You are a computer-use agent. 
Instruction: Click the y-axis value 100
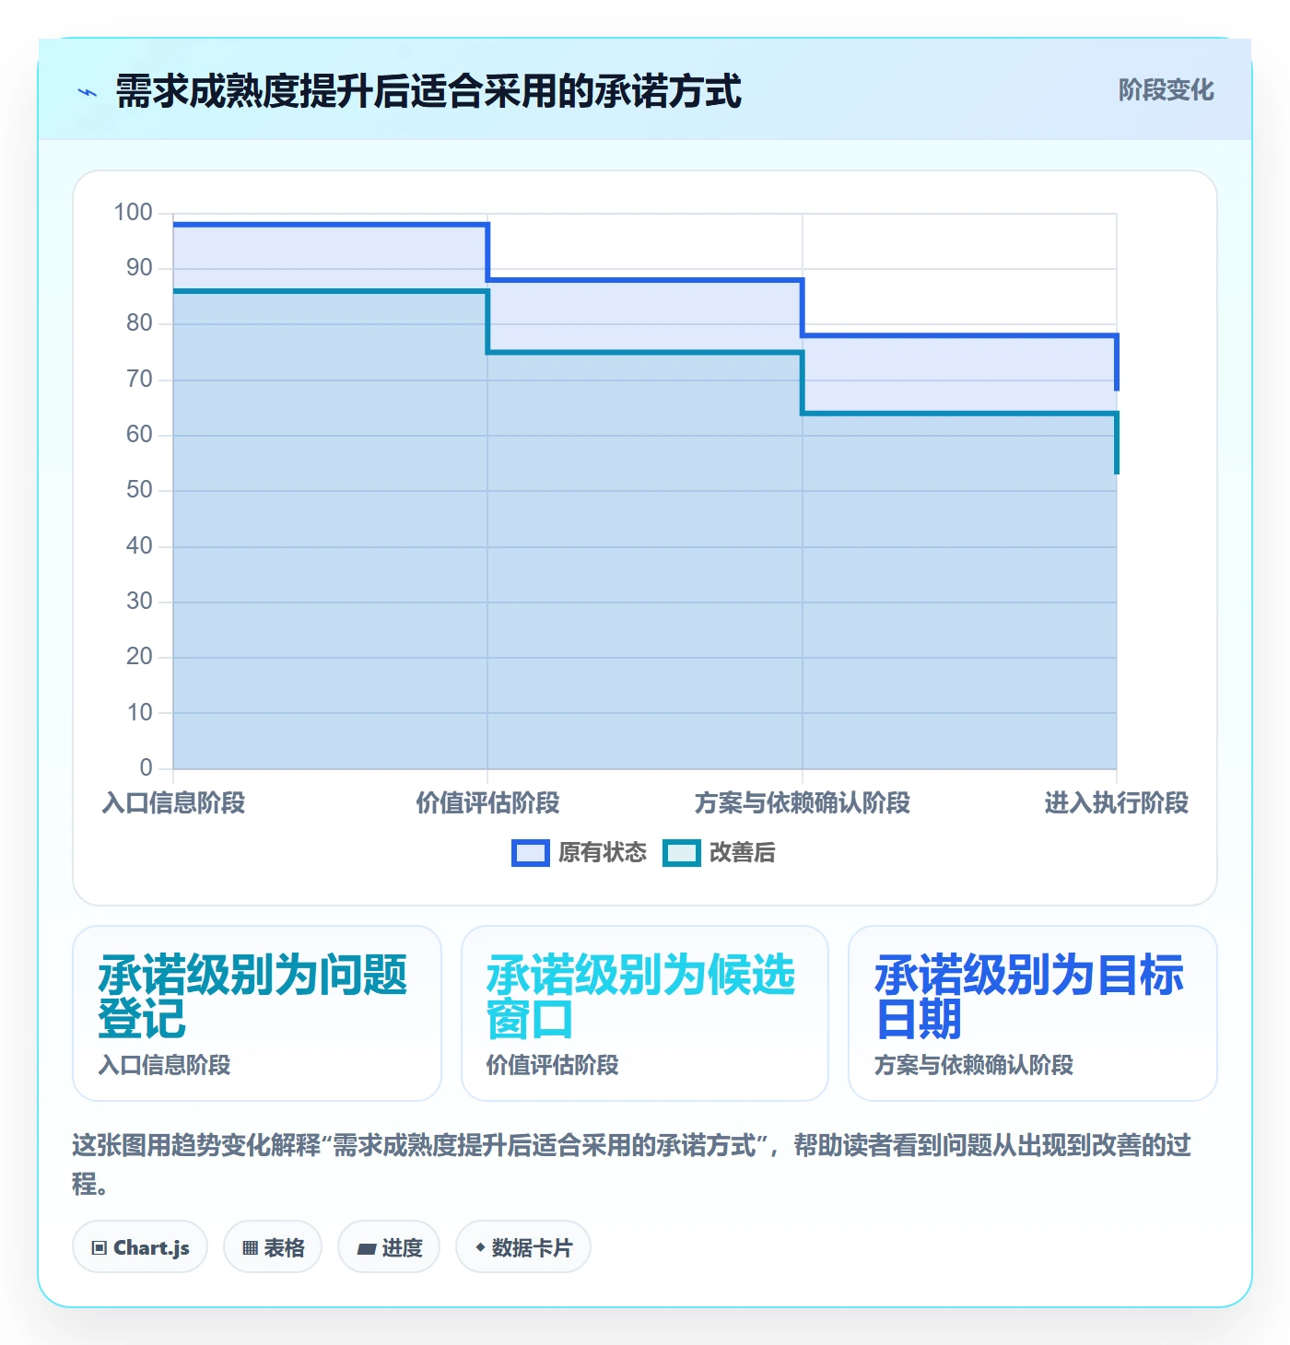(133, 213)
